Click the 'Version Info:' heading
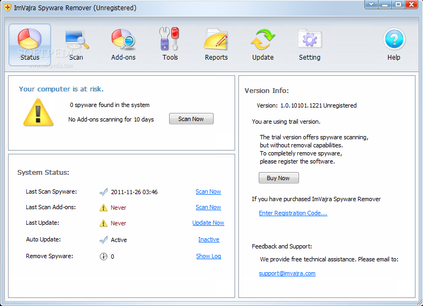The width and height of the screenshot is (423, 306). (267, 90)
